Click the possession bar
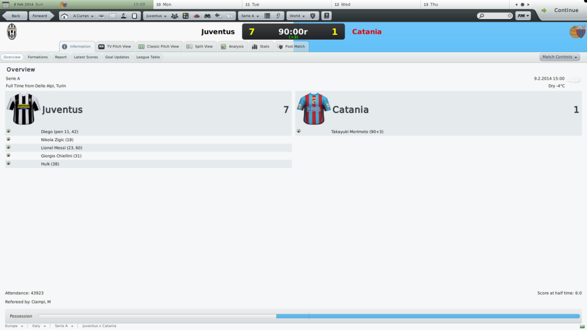The width and height of the screenshot is (587, 330). (x=309, y=316)
